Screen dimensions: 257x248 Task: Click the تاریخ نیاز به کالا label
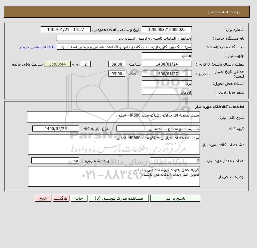pyautogui.click(x=96, y=129)
